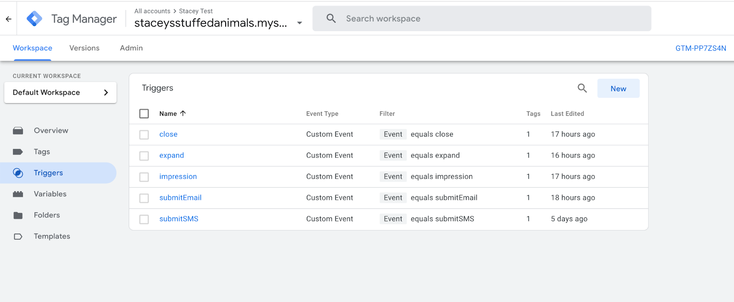734x302 pixels.
Task: Click the Tags label icon in sidebar
Action: tap(18, 152)
